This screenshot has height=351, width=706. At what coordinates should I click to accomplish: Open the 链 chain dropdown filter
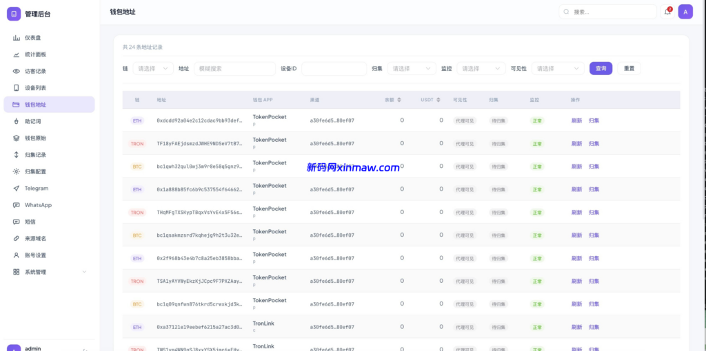coord(153,69)
